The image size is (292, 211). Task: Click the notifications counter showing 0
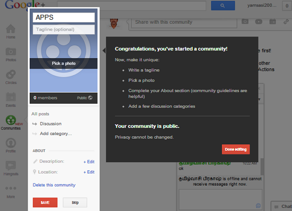click(287, 6)
